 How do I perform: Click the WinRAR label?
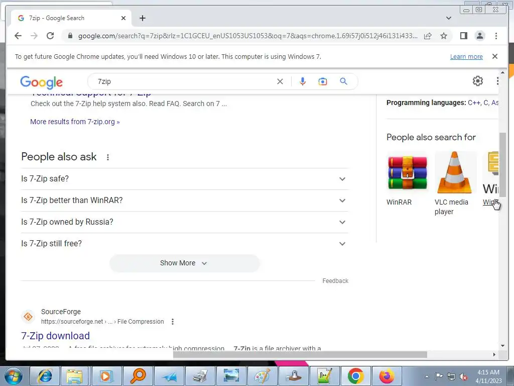click(x=399, y=202)
